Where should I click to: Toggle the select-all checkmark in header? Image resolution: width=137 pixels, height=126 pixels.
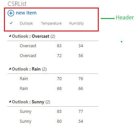tap(11, 23)
